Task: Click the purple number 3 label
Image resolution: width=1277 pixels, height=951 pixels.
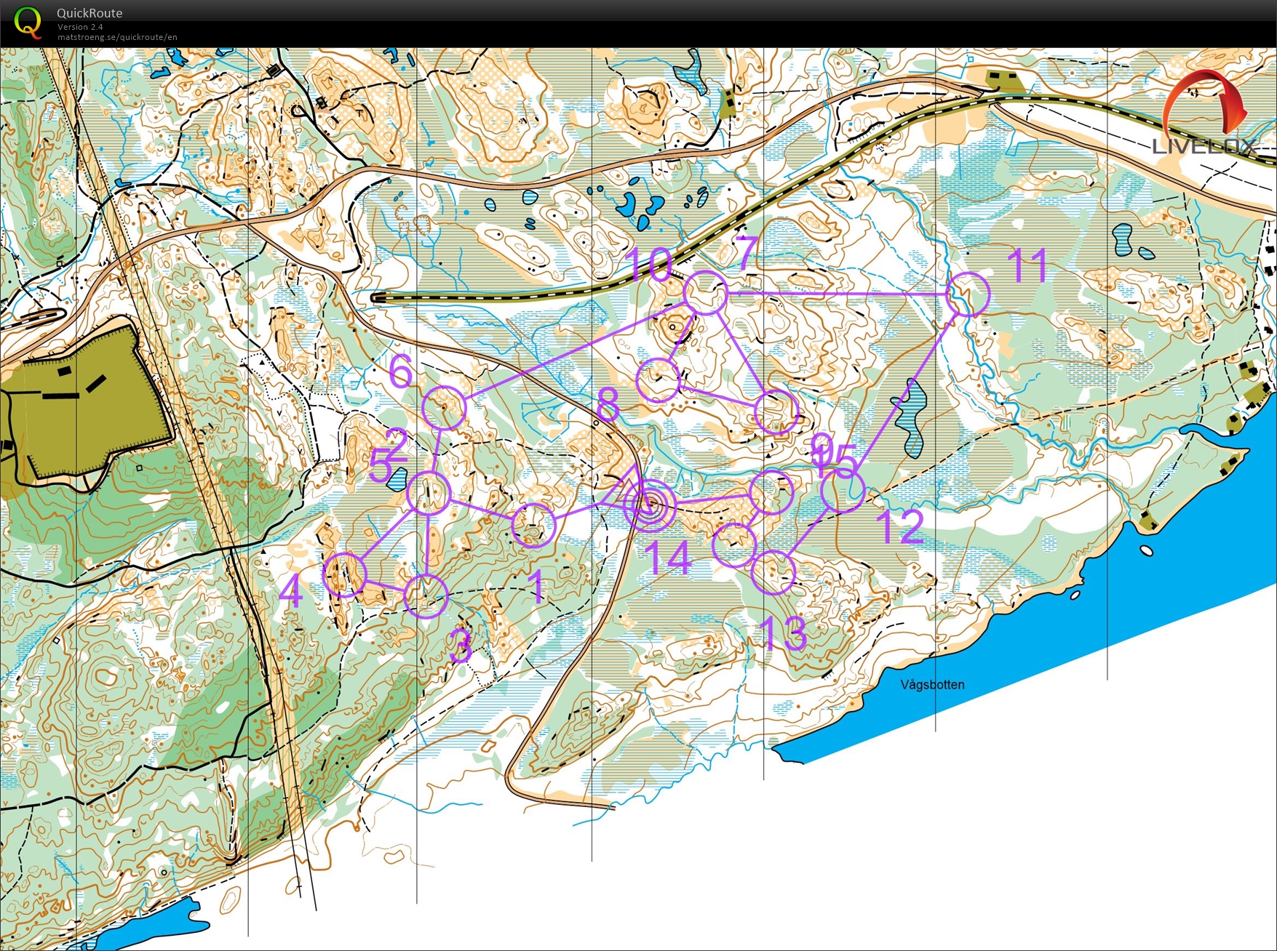Action: 461,645
